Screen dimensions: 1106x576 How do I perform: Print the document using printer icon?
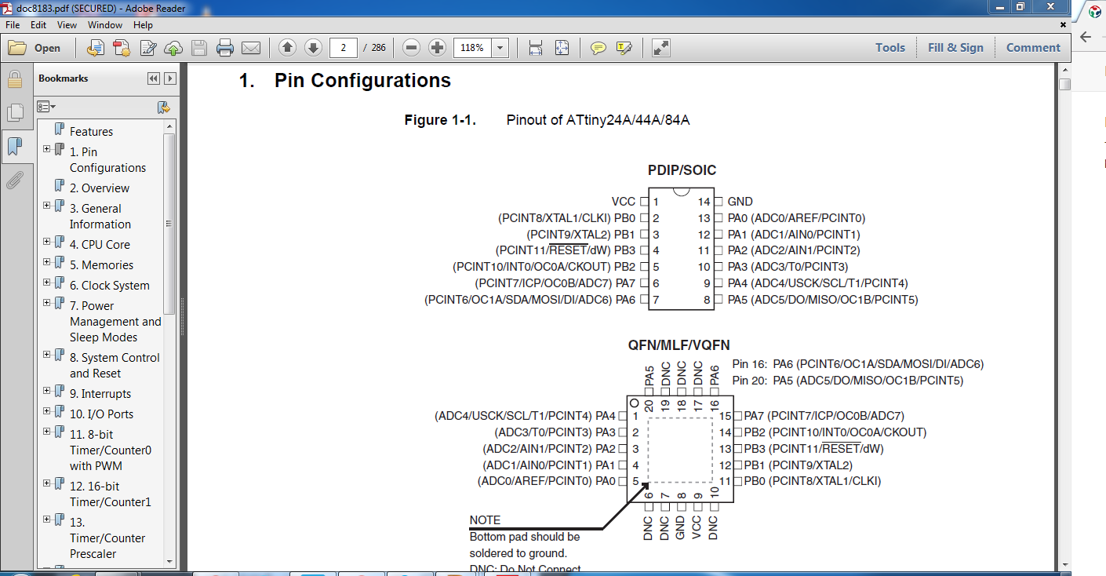[225, 48]
